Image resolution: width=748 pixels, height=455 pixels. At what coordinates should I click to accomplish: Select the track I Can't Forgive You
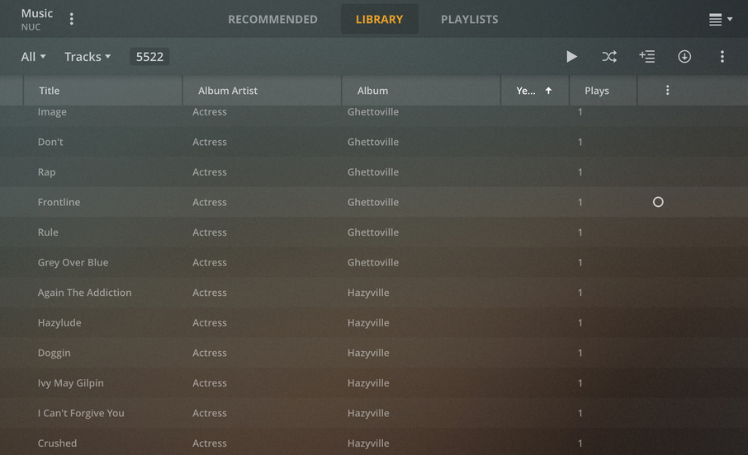point(81,413)
